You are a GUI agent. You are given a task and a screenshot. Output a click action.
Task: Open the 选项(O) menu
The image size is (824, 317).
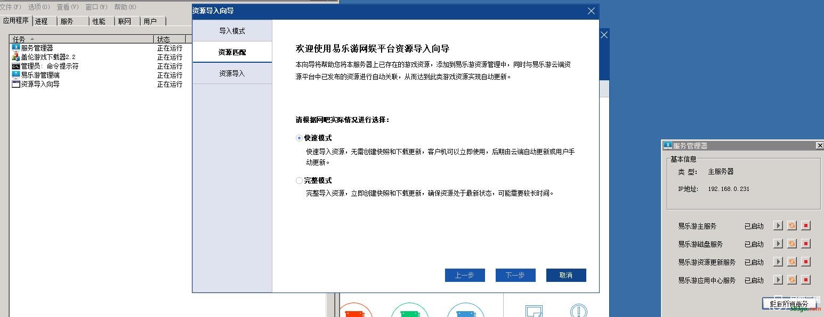tap(38, 7)
